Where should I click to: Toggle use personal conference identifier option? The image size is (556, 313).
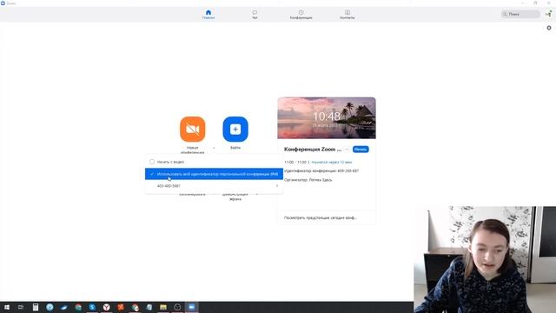point(215,174)
